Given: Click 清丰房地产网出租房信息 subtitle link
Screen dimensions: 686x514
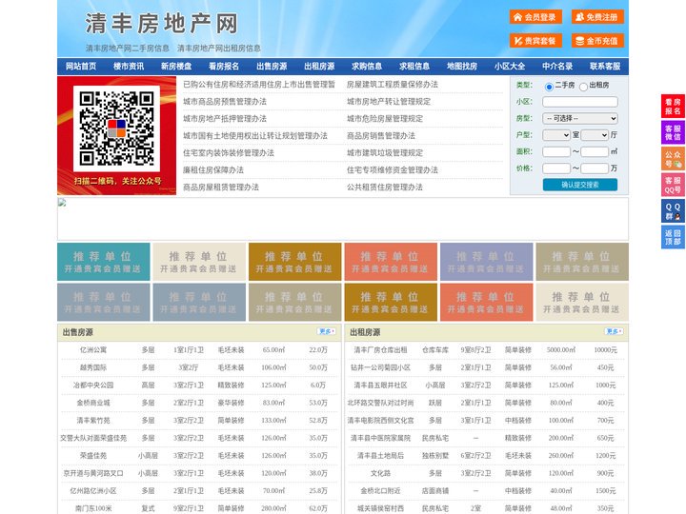Looking at the screenshot, I should [x=219, y=49].
